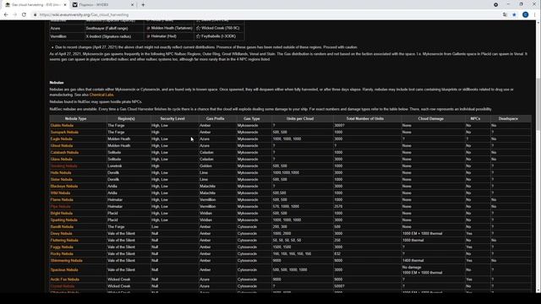This screenshot has width=541, height=304.
Task: Open the Arctic Fox Nebula link
Action: (65, 280)
